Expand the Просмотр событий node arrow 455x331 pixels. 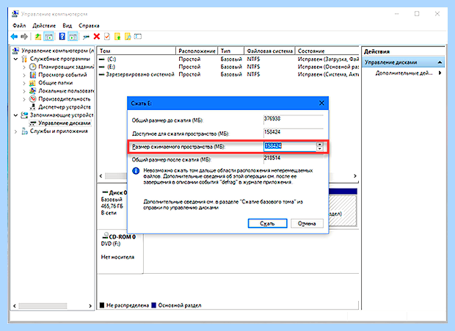24,75
